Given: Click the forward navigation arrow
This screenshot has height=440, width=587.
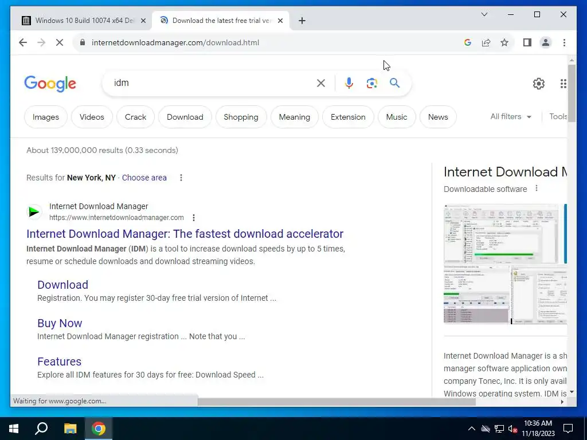Looking at the screenshot, I should click(x=41, y=42).
